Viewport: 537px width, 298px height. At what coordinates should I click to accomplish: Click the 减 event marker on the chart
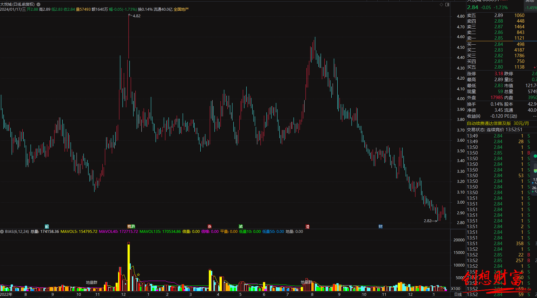241,227
